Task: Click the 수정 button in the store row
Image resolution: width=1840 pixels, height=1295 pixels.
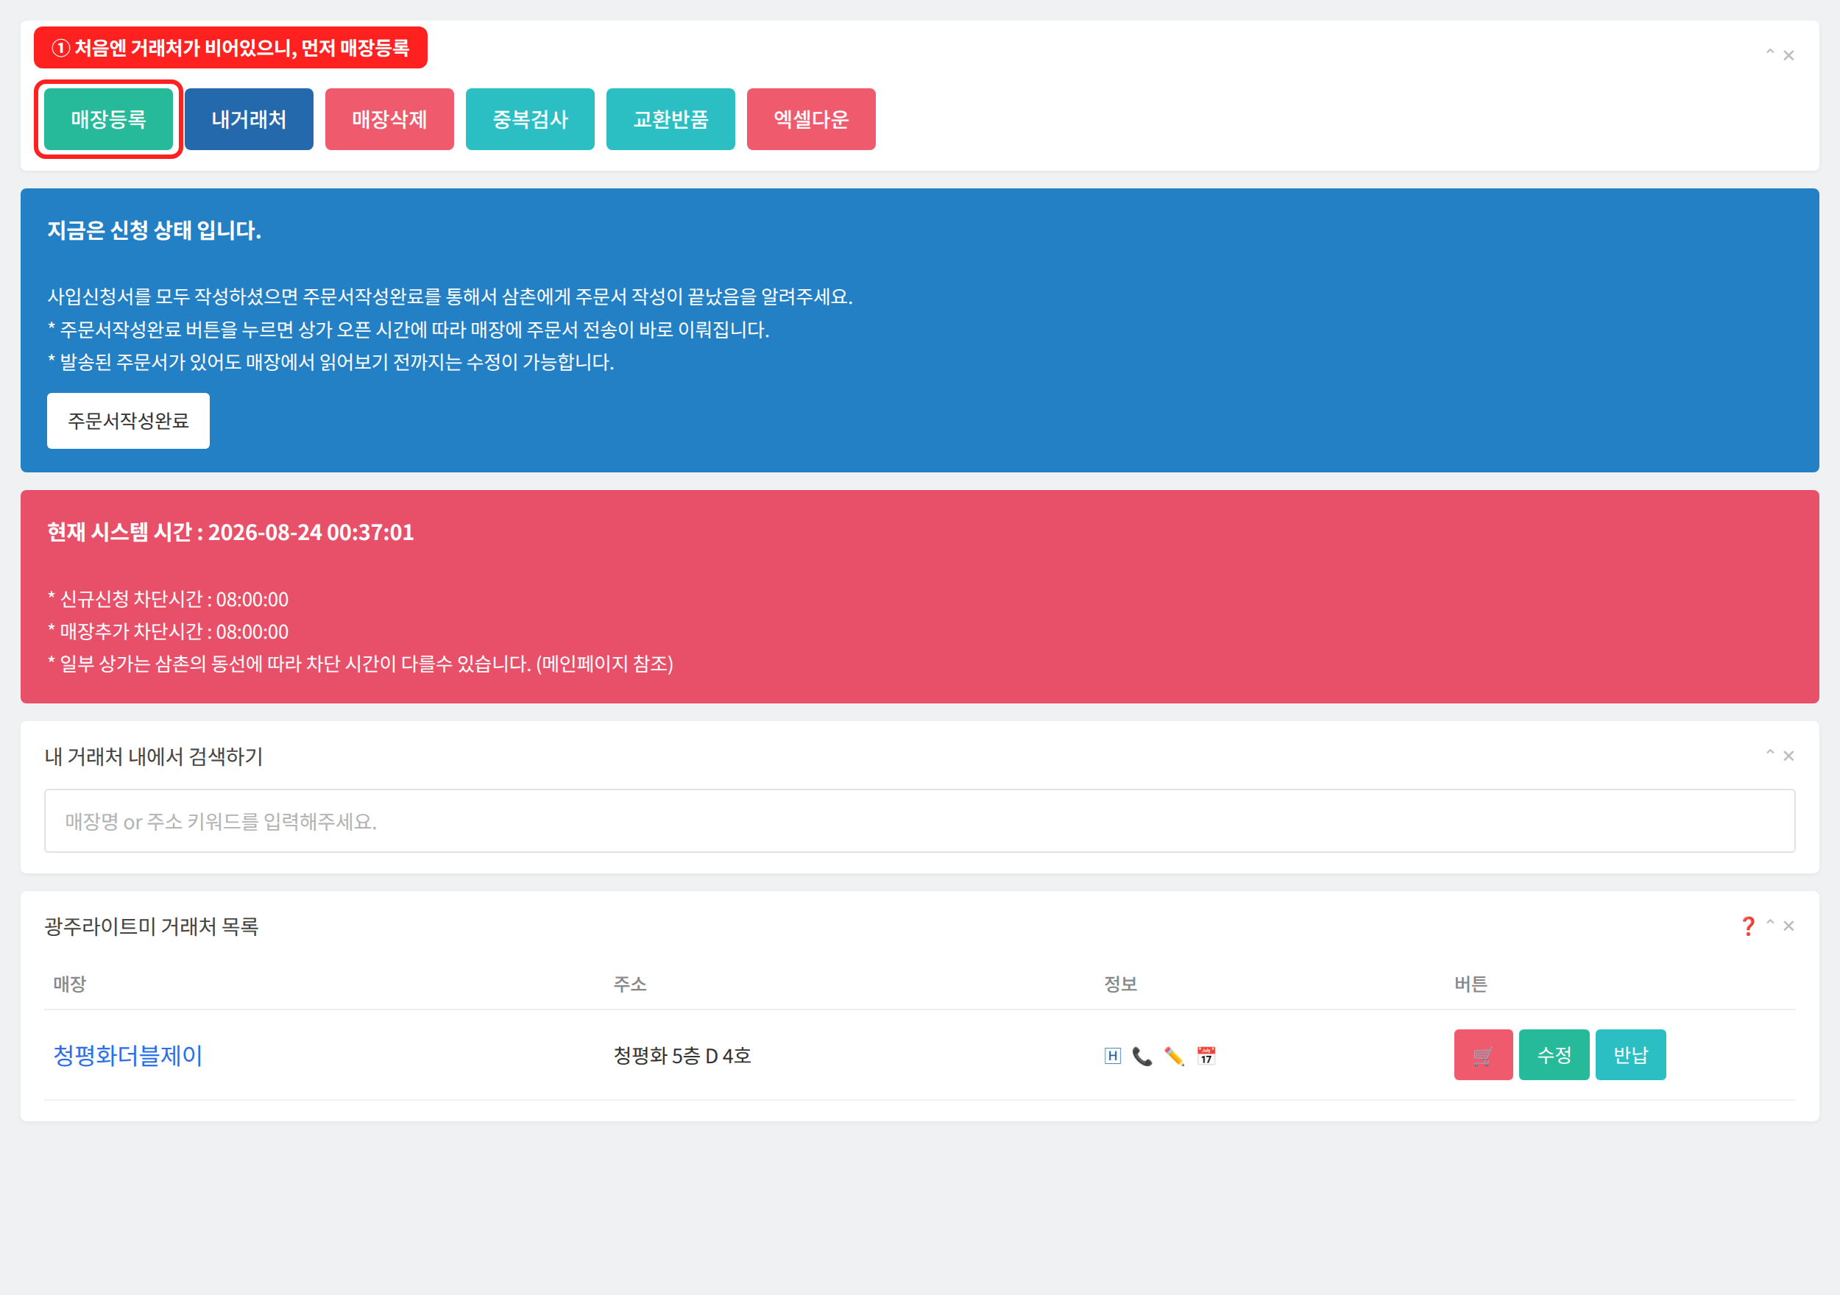Action: pyautogui.click(x=1554, y=1054)
